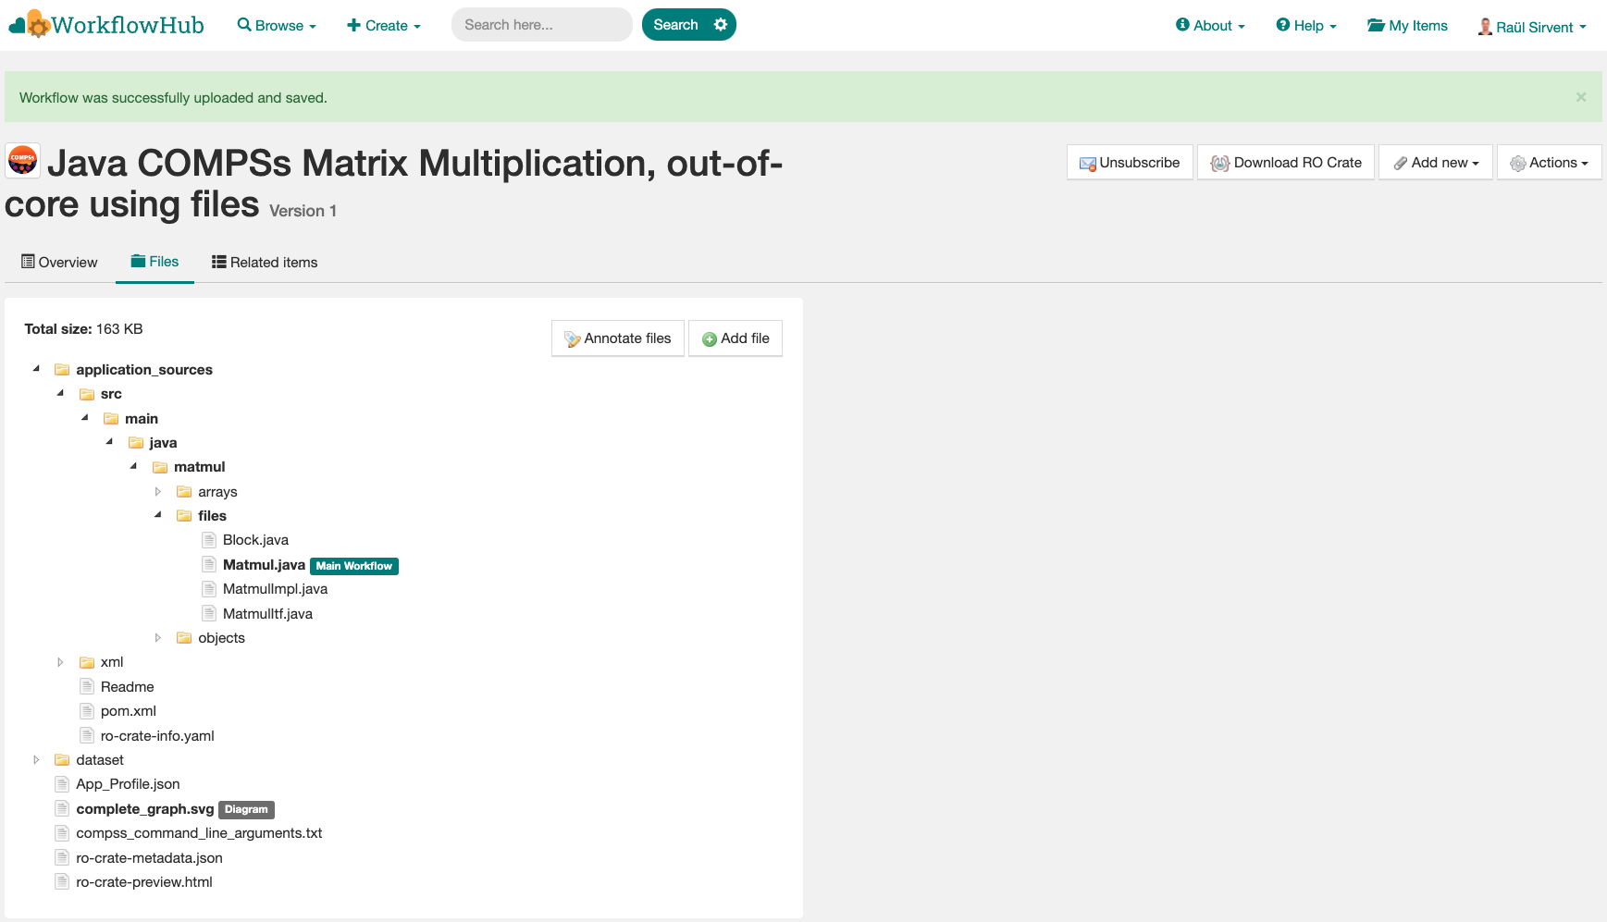The width and height of the screenshot is (1607, 922).
Task: Click the main folder icon
Action: pyautogui.click(x=111, y=419)
